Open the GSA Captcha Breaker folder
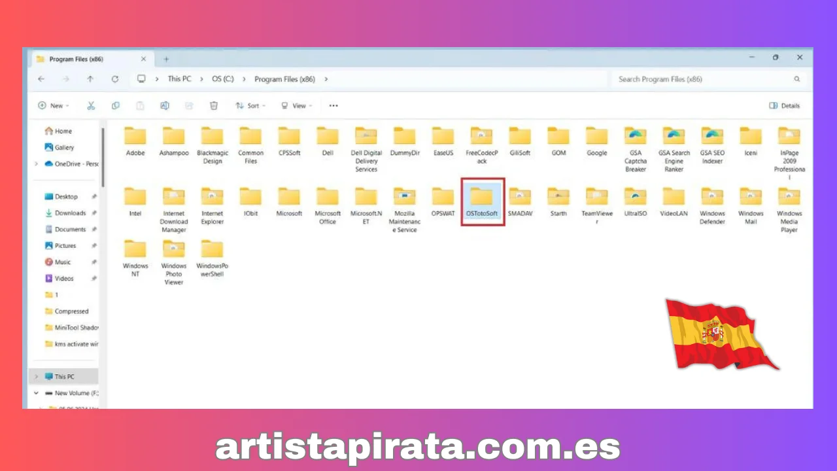837x471 pixels. [636, 149]
